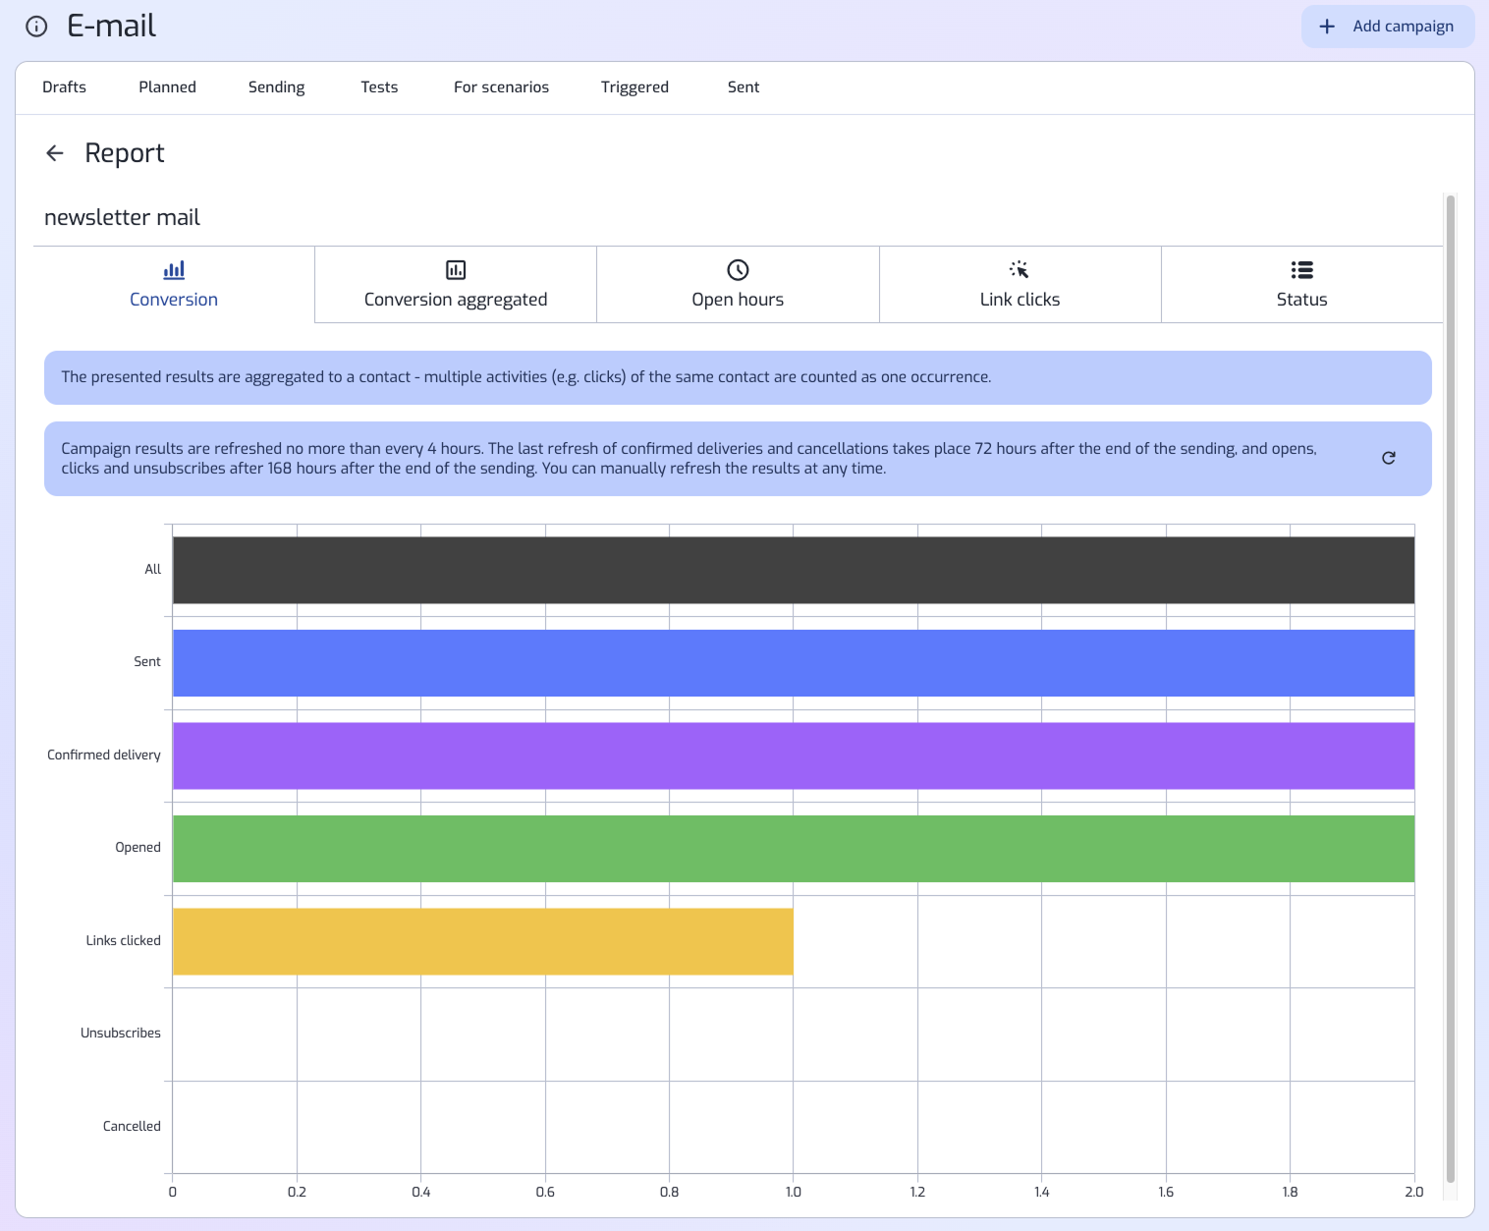1489x1231 pixels.
Task: Click the report vertical scrollbar
Action: 1450,688
